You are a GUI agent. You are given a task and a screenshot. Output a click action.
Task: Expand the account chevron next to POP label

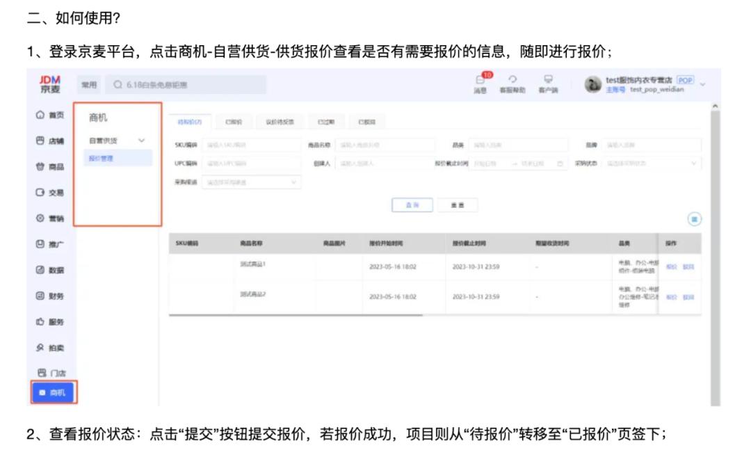click(703, 84)
